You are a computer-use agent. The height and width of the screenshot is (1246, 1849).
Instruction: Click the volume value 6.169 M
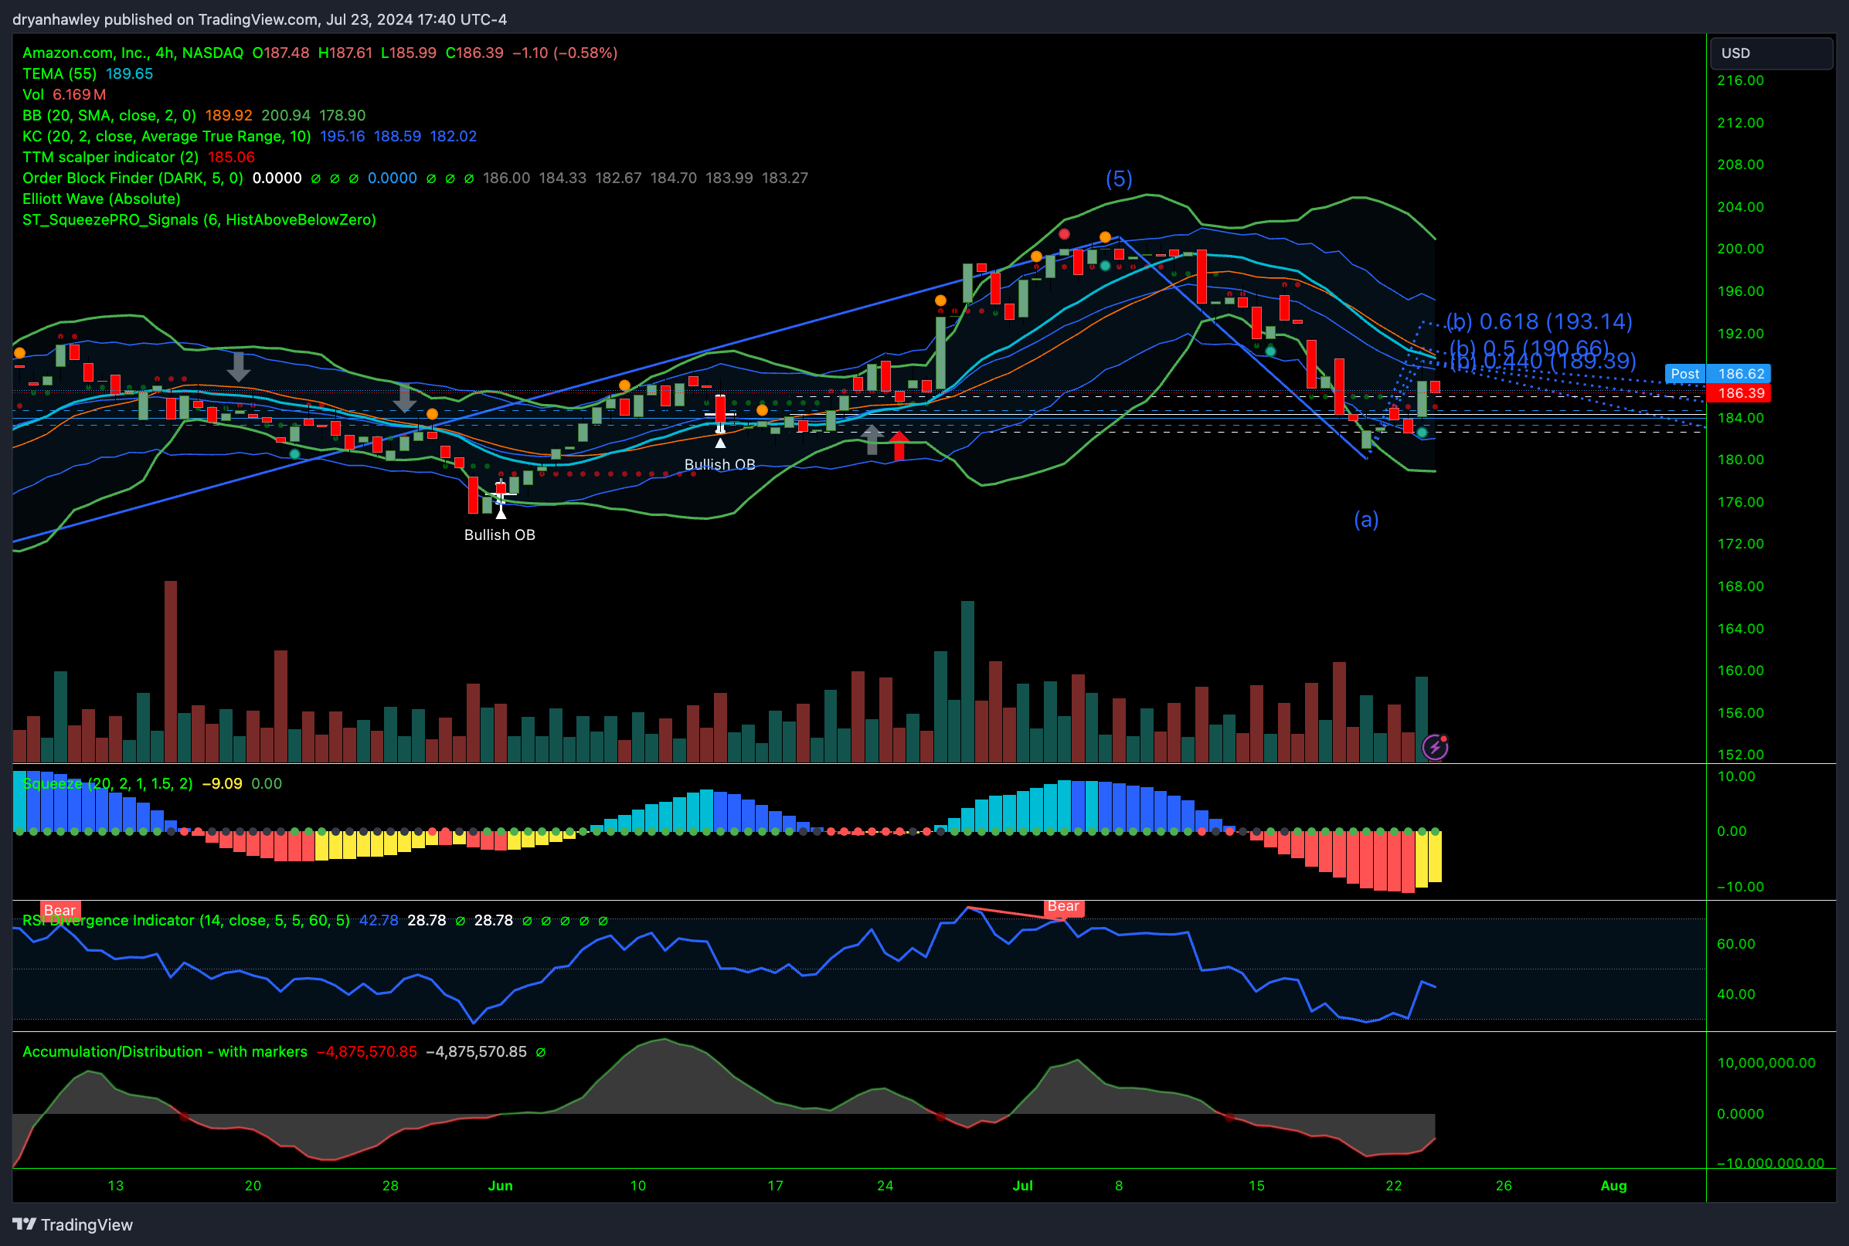click(x=79, y=93)
